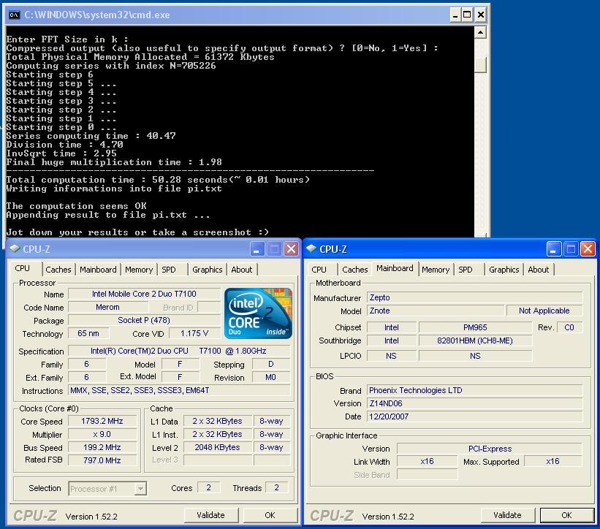Open Graphics tab in right CPU-Z

click(x=504, y=270)
